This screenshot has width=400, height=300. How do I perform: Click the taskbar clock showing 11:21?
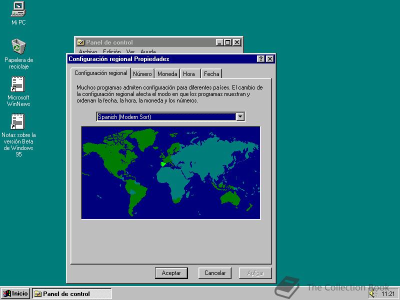pyautogui.click(x=388, y=294)
